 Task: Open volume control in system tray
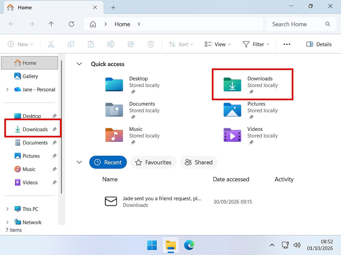[x=297, y=245]
